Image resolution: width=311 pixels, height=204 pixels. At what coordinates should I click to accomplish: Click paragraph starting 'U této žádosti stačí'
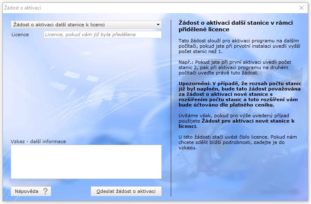238,142
